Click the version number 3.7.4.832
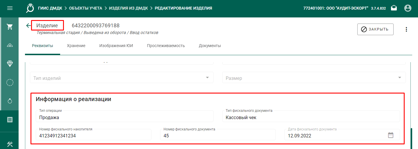The height and width of the screenshot is (149, 418). pyautogui.click(x=378, y=8)
